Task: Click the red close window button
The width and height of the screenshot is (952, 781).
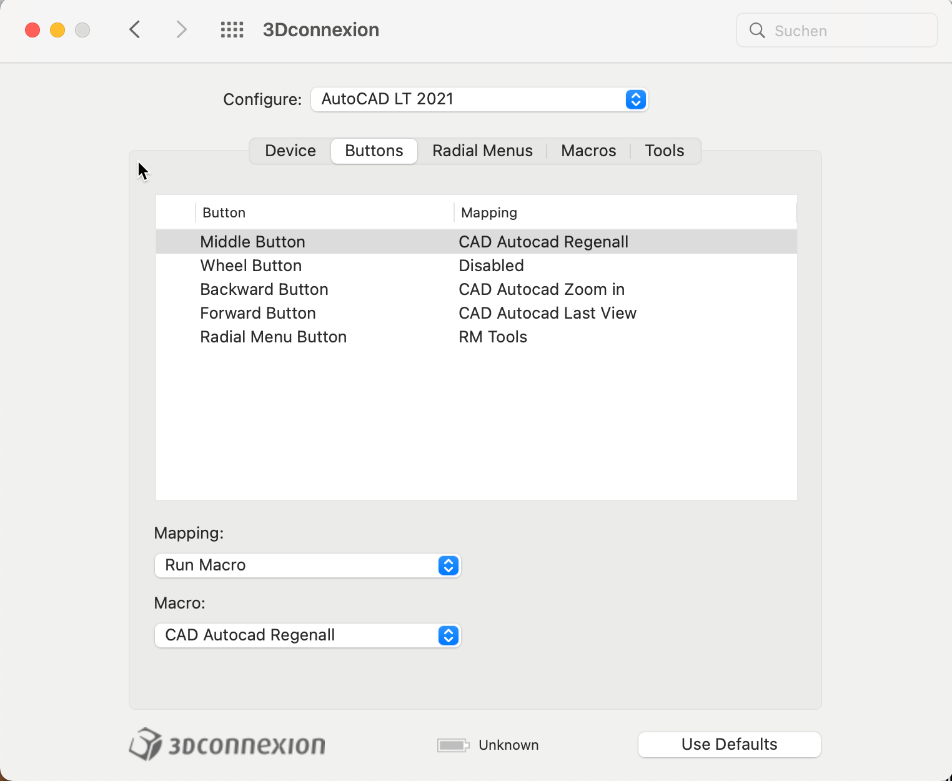Action: (32, 29)
